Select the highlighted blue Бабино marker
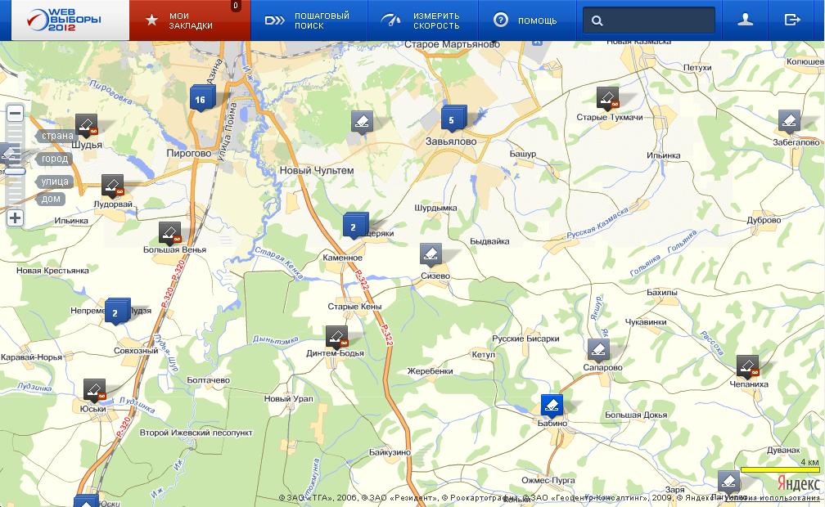This screenshot has height=507, width=825. (552, 406)
